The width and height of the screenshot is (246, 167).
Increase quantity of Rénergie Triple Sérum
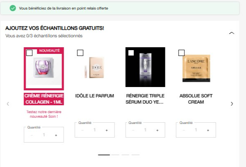[158, 130]
